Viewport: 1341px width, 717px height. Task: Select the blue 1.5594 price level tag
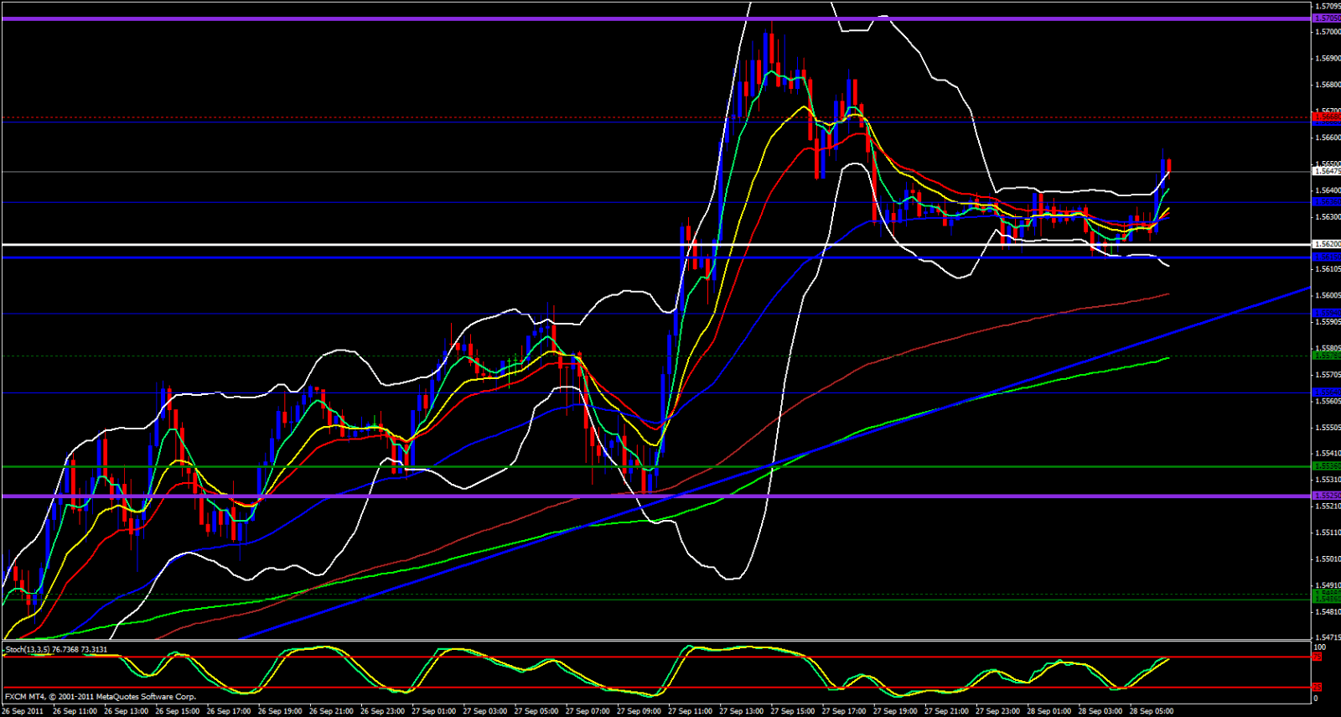pyautogui.click(x=1325, y=314)
